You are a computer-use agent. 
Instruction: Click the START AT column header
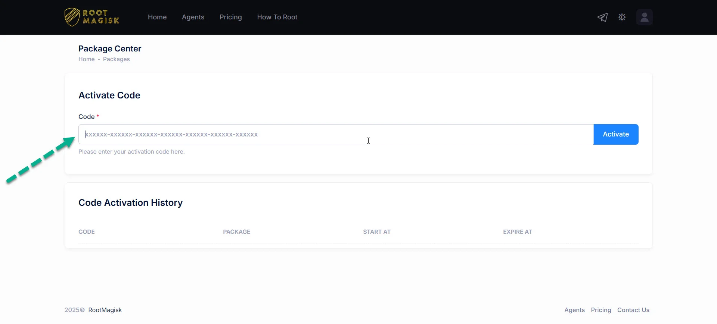click(377, 232)
